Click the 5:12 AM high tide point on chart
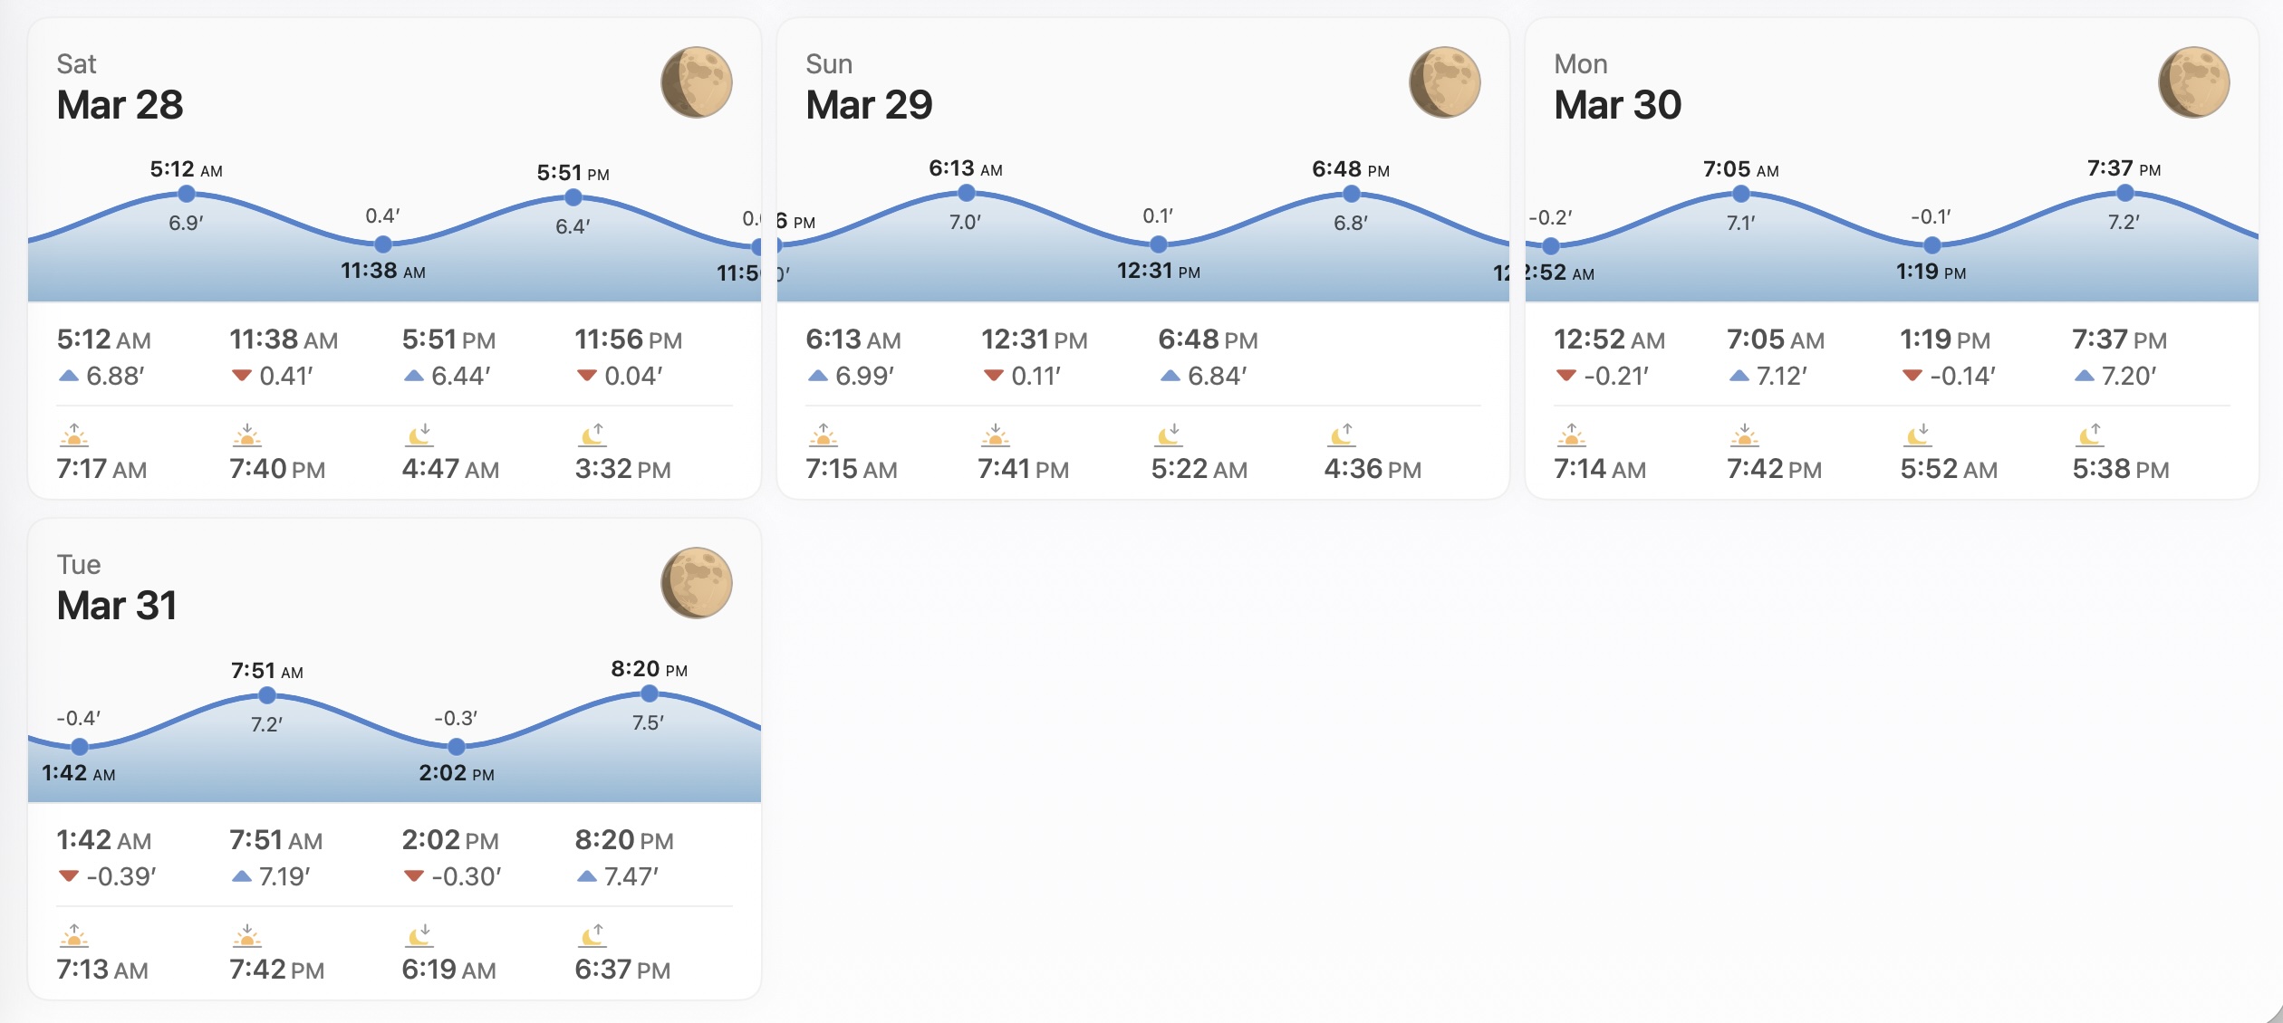 tap(187, 194)
